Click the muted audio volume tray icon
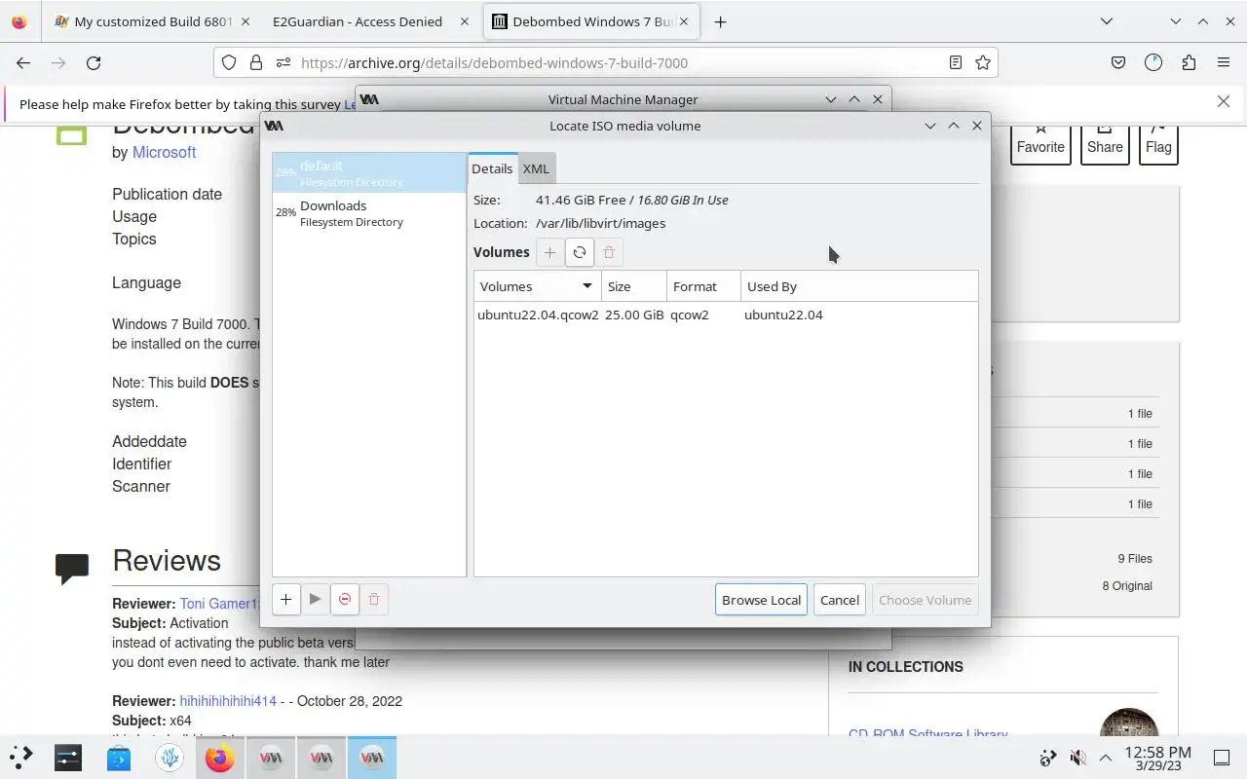 click(1077, 758)
